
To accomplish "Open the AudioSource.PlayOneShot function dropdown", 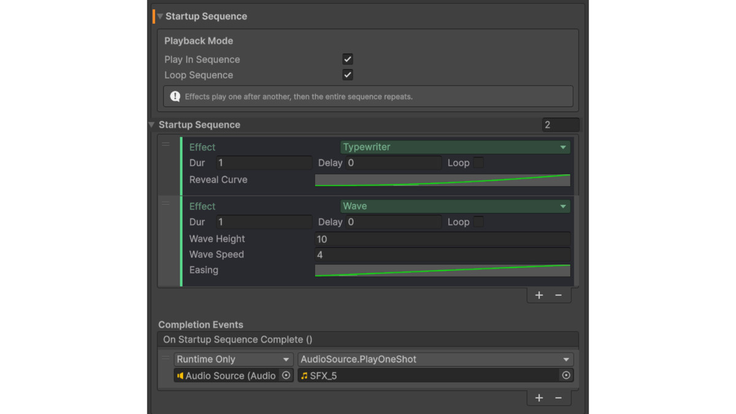I will point(435,359).
